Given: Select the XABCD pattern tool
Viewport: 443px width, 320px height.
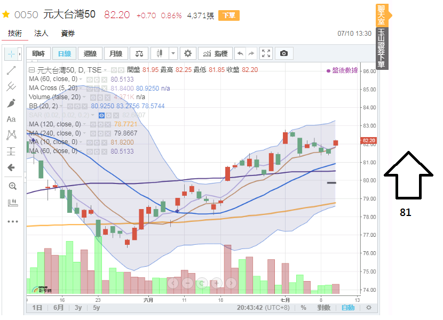Looking at the screenshot, I should click(x=11, y=135).
